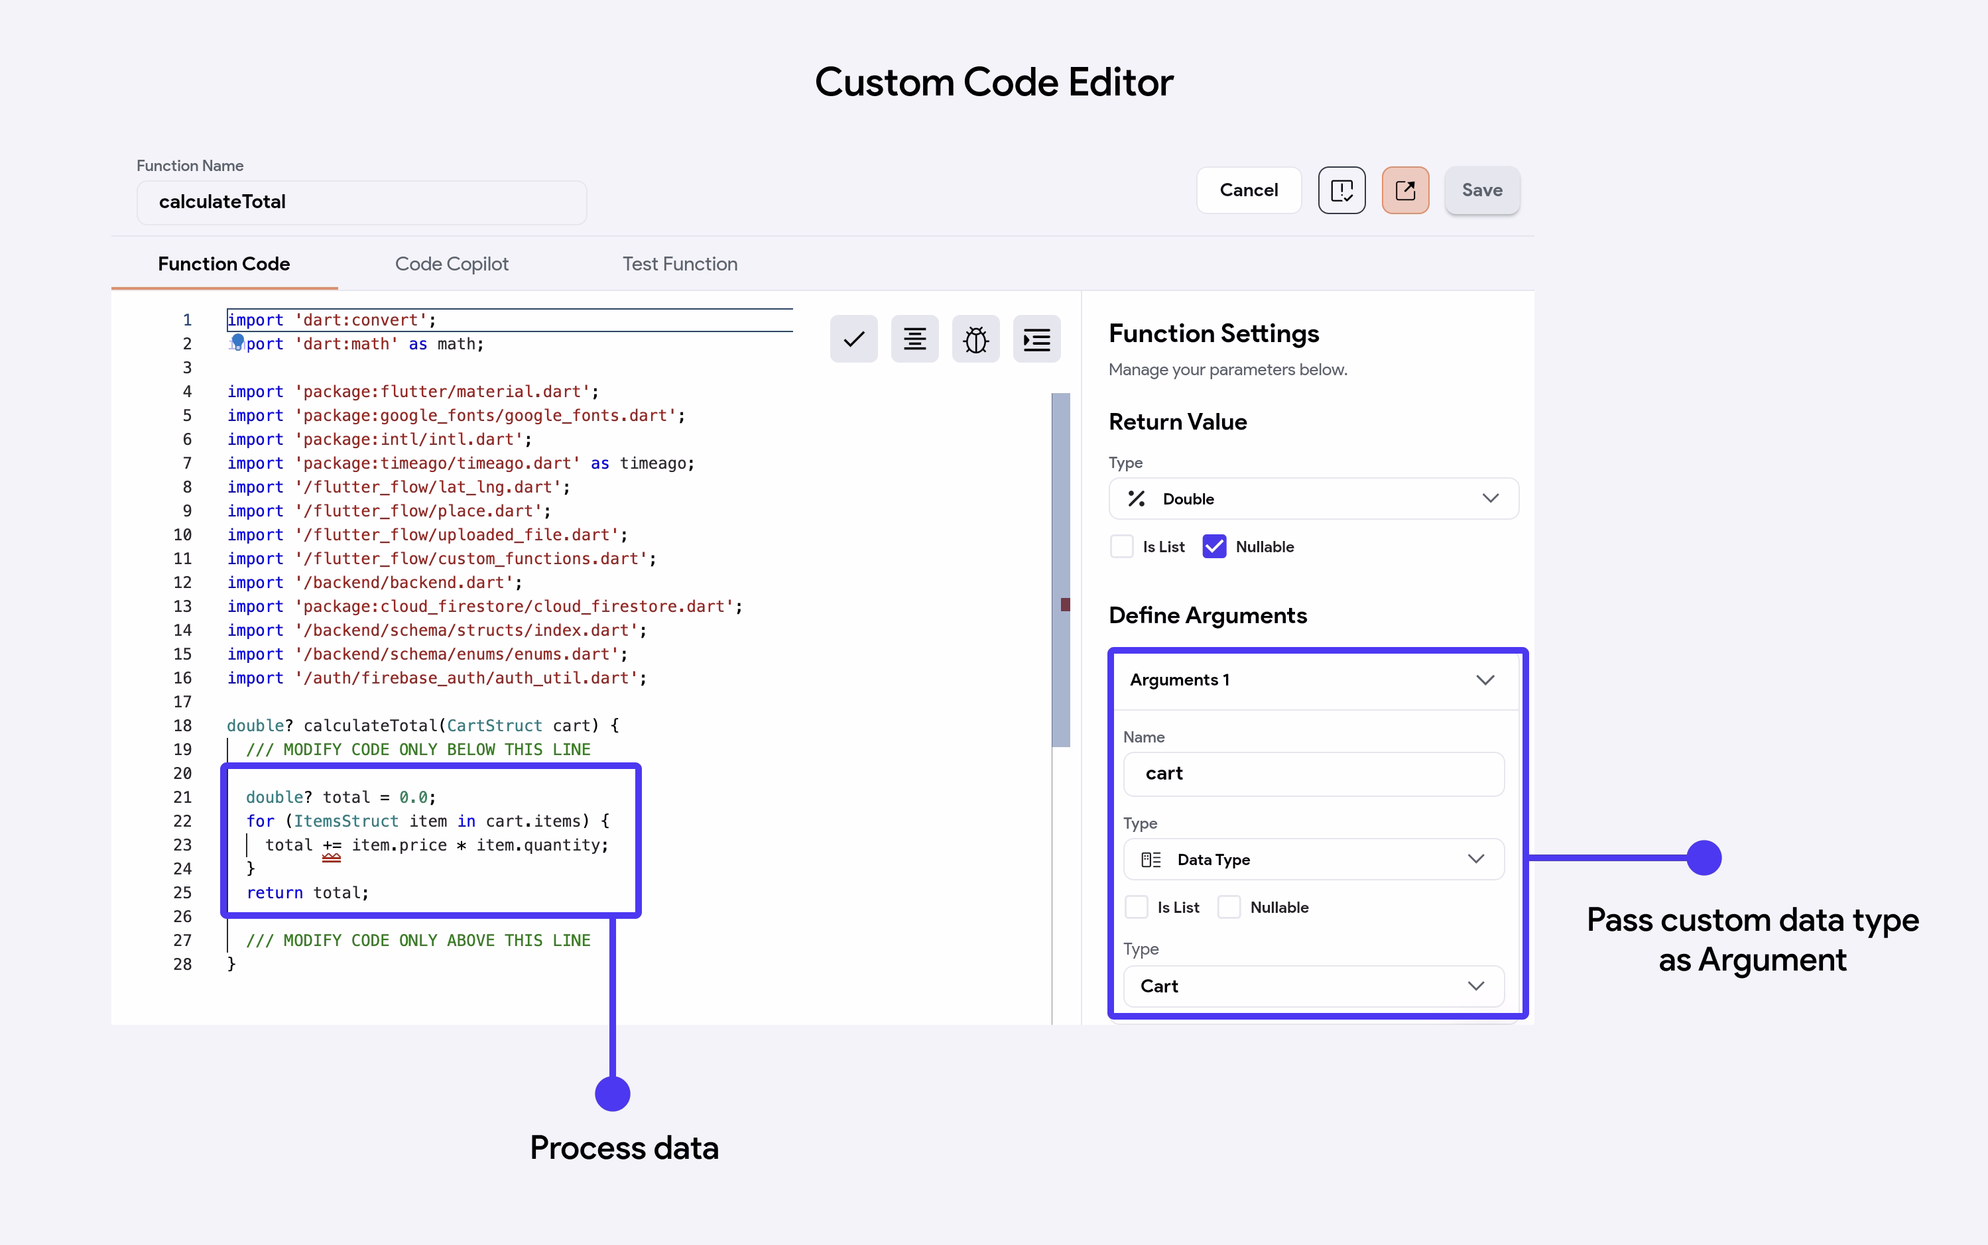
Task: Click the orange open-in-new-window icon
Action: pos(1406,190)
